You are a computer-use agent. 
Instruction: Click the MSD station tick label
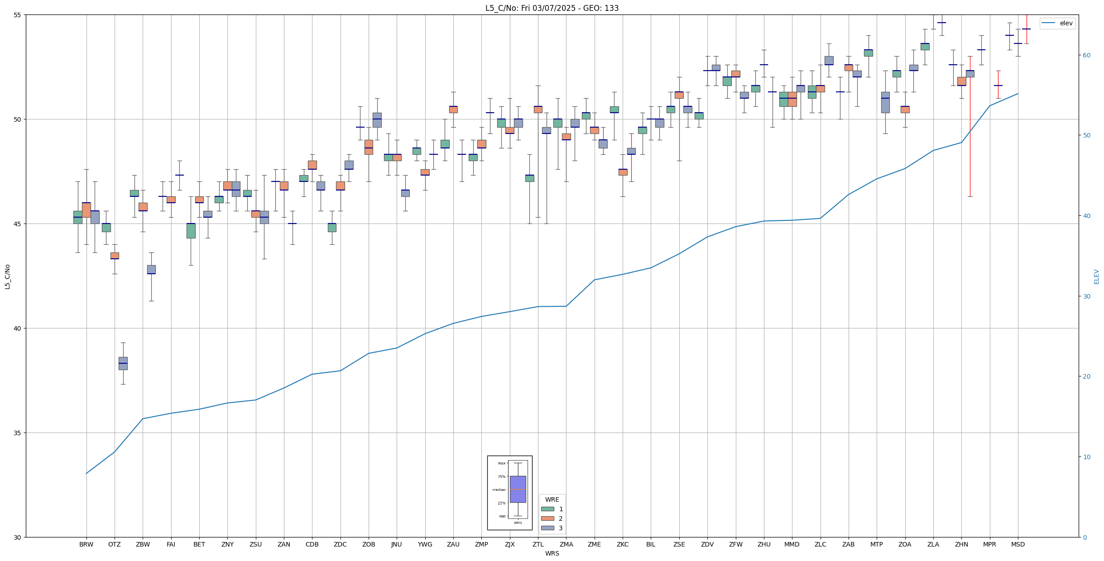[1018, 544]
